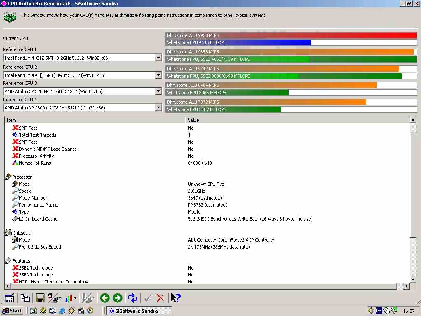Click the triangle icon beside Number of Runs
Image resolution: width=421 pixels, height=316 pixels.
[15, 163]
